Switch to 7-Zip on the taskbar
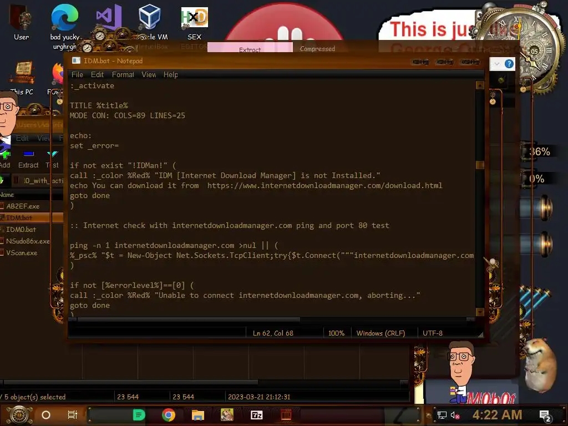The width and height of the screenshot is (568, 426). (256, 415)
